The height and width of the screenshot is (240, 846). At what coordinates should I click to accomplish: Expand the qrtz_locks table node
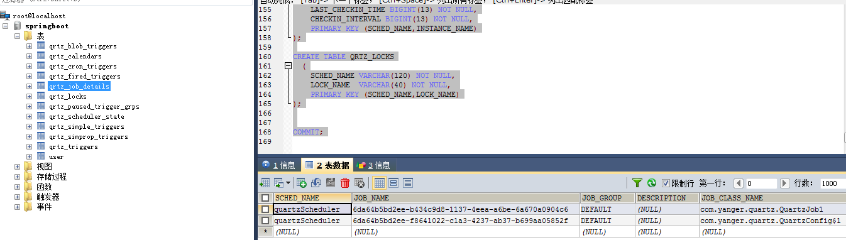click(29, 96)
